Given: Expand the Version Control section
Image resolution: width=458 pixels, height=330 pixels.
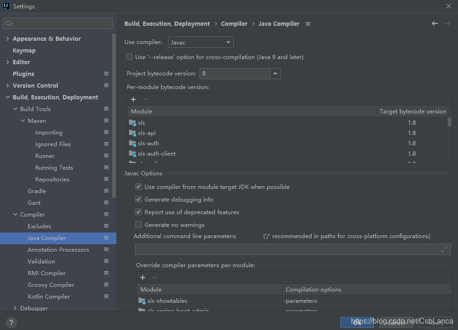Looking at the screenshot, I should (x=8, y=85).
